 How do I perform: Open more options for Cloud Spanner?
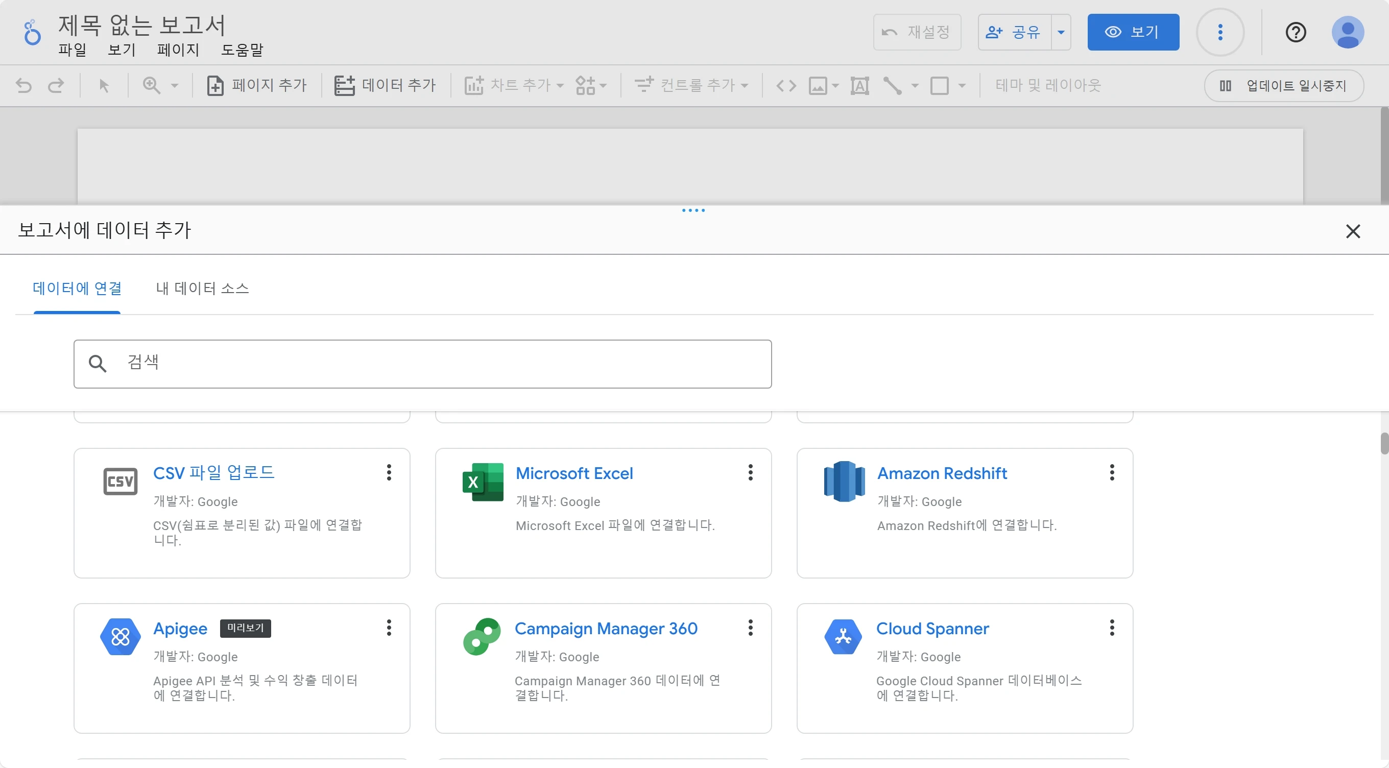(1111, 628)
